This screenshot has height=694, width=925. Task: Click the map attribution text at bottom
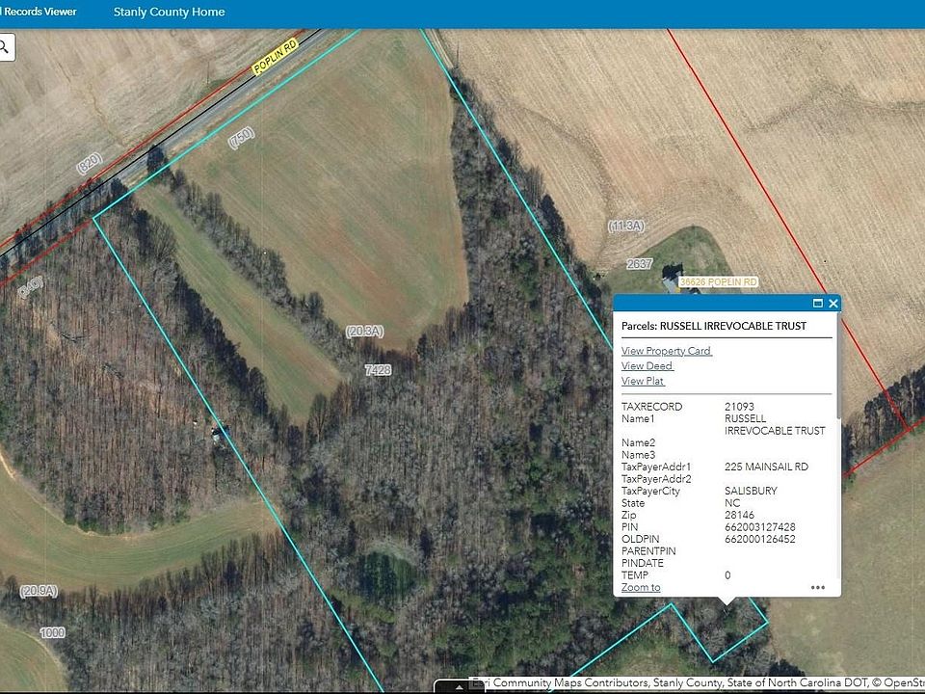pos(698,682)
